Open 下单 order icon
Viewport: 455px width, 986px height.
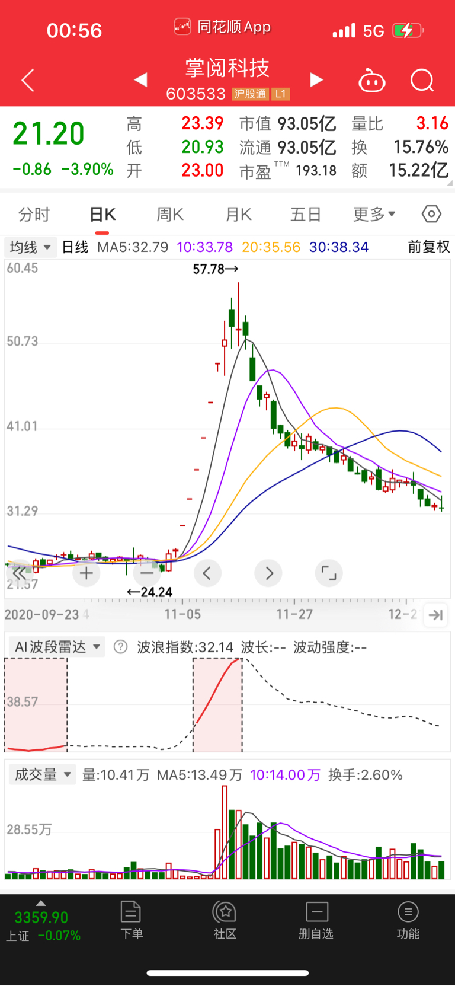(x=131, y=920)
